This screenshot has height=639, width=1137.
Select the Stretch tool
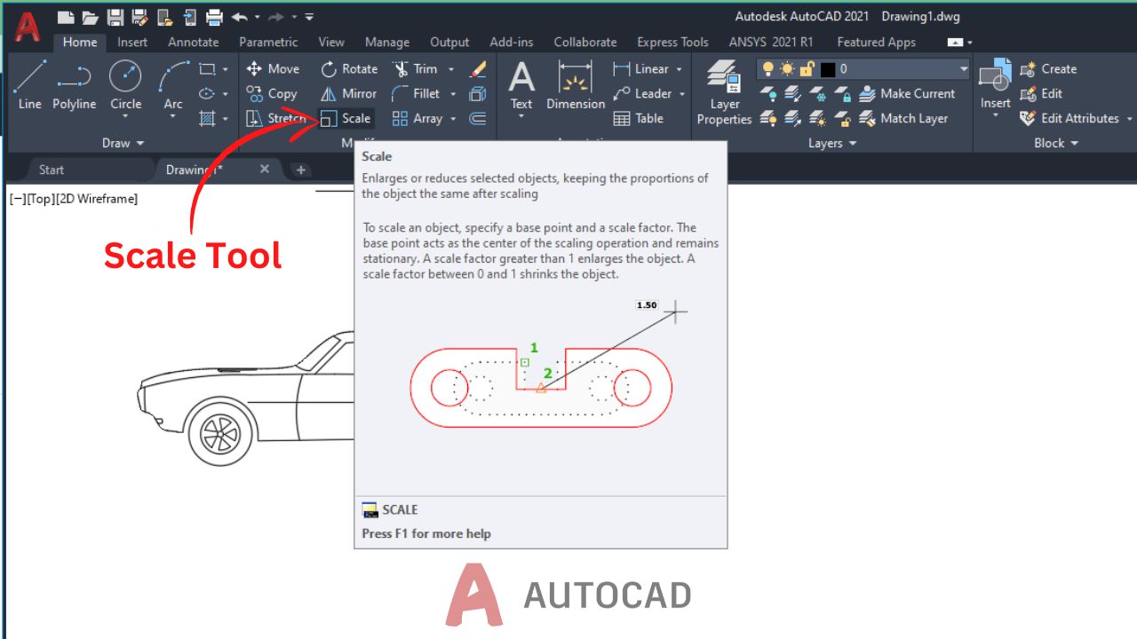click(x=275, y=118)
